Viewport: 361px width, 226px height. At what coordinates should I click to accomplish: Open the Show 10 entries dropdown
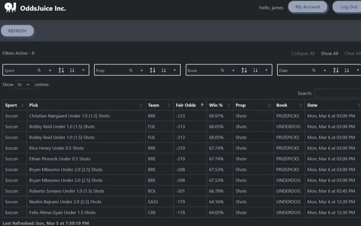[24, 85]
